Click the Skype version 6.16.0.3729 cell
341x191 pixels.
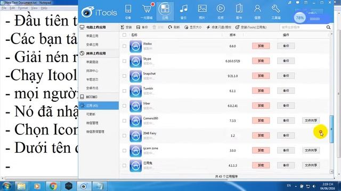point(232,62)
